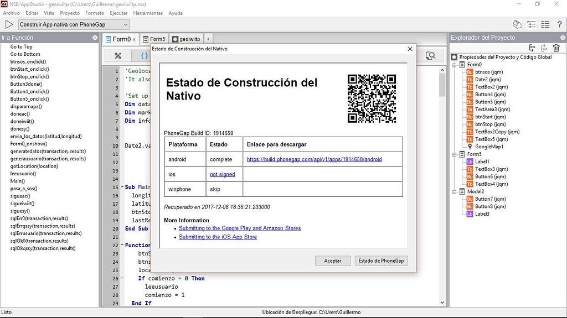567x318 pixels.
Task: Go to function Main()
Action: pos(18,181)
